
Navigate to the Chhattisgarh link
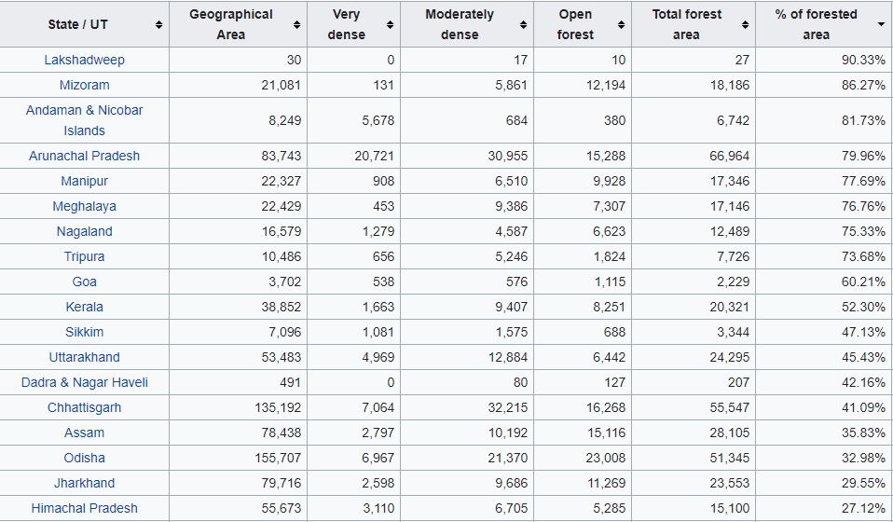84,407
